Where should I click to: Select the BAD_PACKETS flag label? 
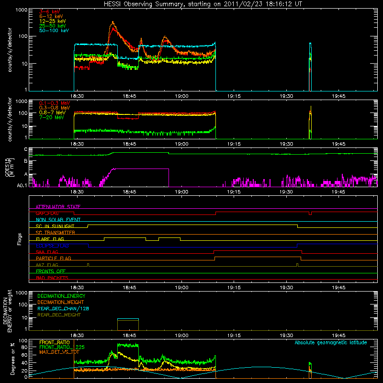point(52,278)
